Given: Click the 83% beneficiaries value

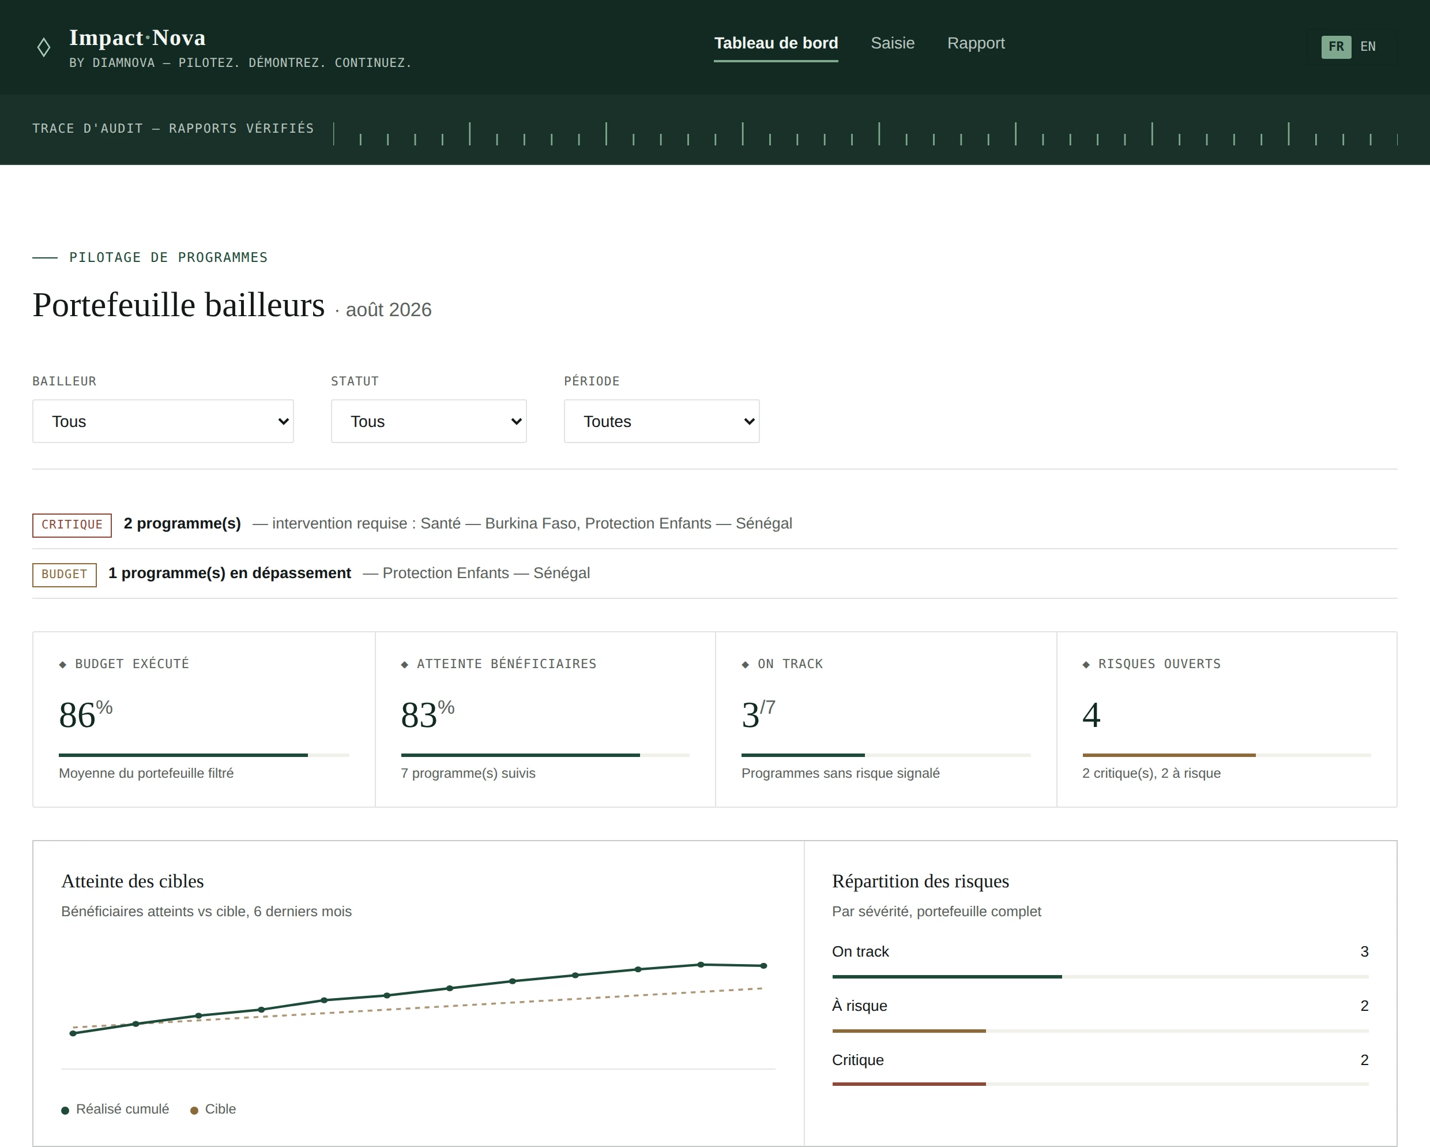Looking at the screenshot, I should tap(428, 715).
